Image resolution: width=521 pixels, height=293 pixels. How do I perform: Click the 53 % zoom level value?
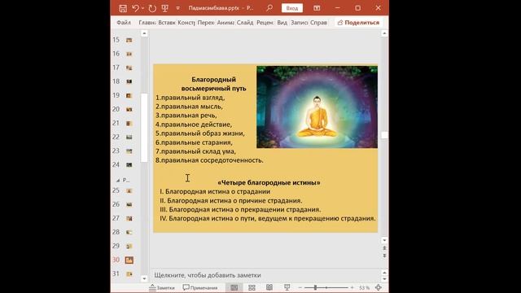364,287
